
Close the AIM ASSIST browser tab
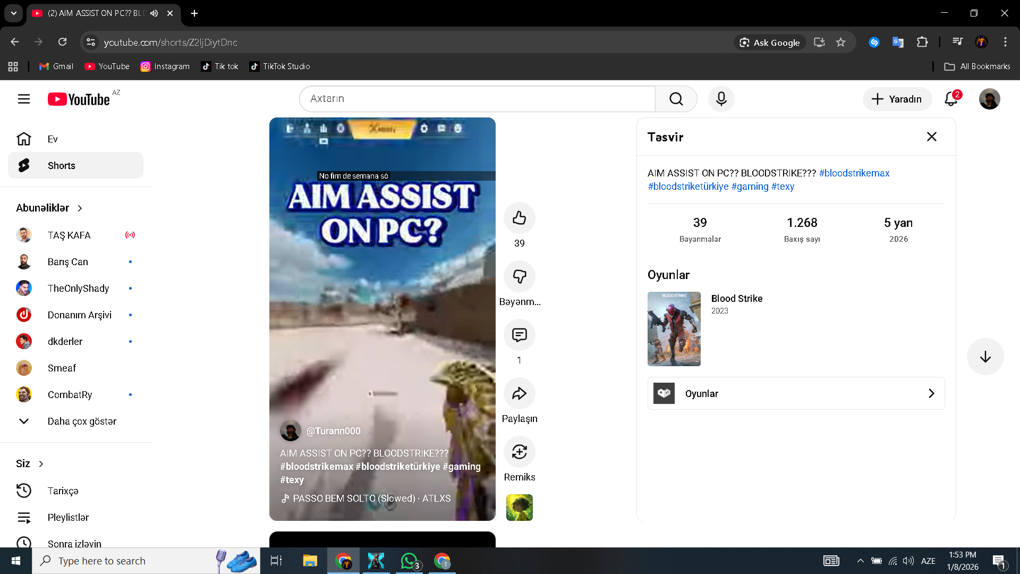(x=170, y=13)
